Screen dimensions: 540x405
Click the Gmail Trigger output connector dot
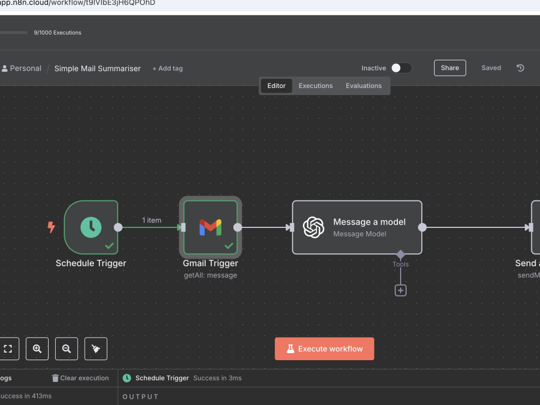pos(238,227)
